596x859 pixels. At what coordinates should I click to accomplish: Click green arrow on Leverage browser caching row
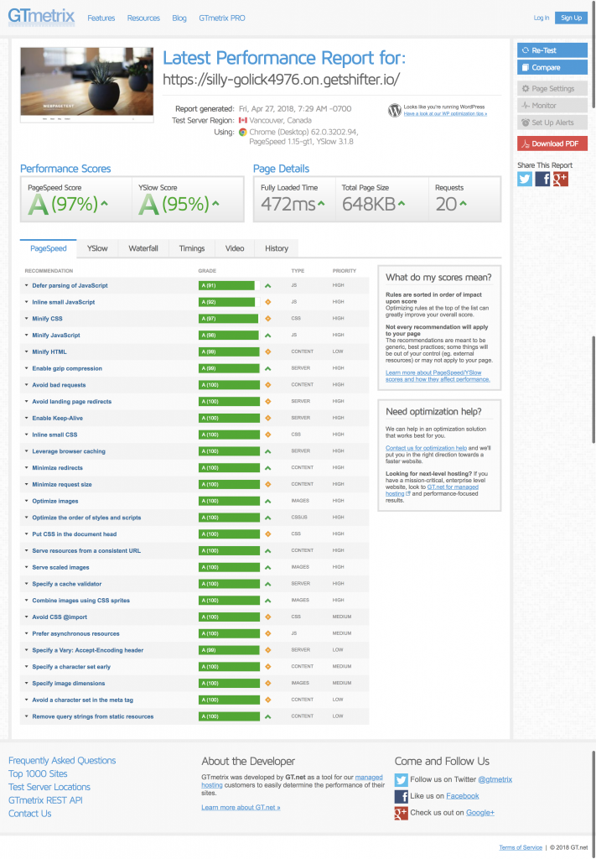267,451
